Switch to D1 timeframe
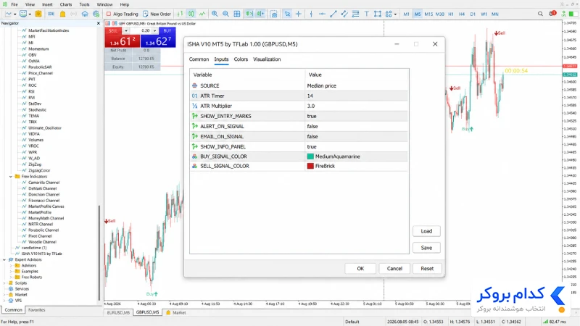This screenshot has height=326, width=580. (473, 14)
